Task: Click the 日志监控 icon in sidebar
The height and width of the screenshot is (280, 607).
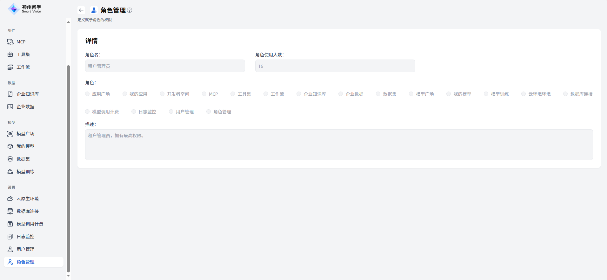Action: click(10, 237)
